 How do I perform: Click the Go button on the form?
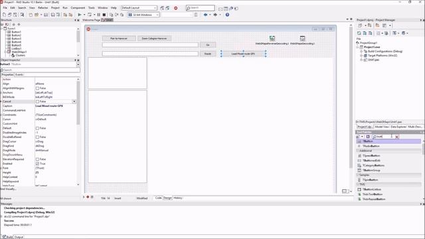(x=208, y=45)
